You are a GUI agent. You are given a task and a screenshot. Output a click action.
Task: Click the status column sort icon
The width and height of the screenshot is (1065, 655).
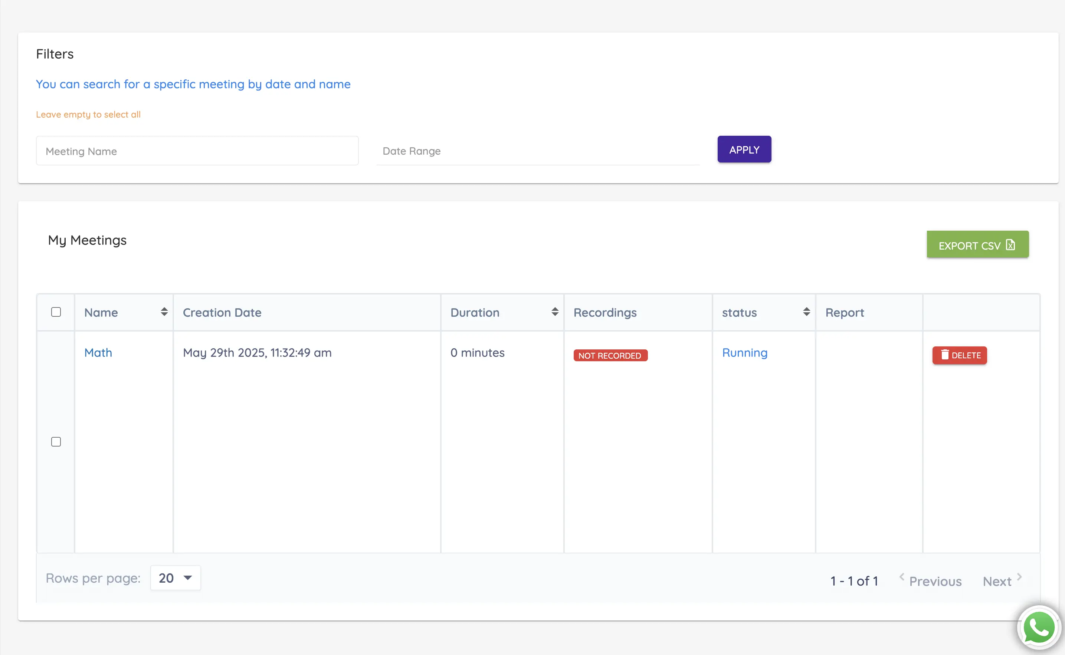pos(806,312)
